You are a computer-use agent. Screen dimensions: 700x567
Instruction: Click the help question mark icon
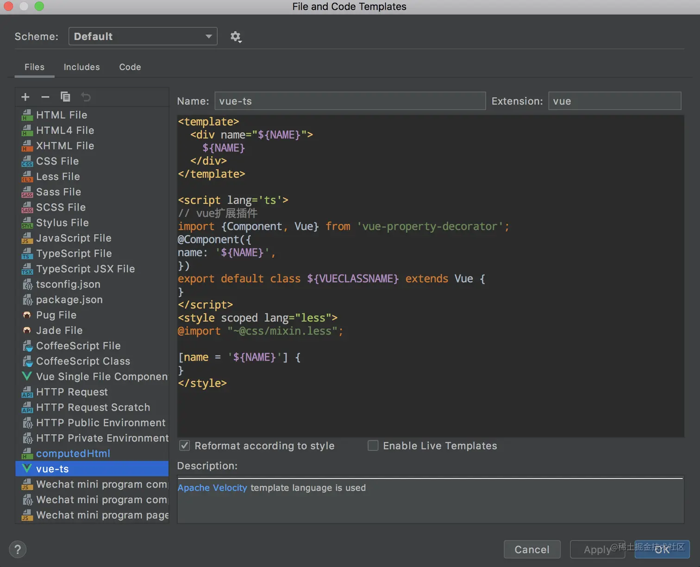(18, 549)
